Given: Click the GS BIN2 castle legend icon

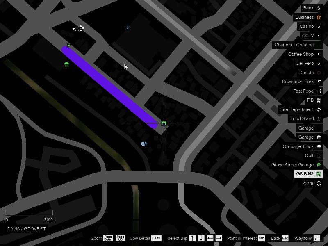Looking at the screenshot, I should tap(319, 174).
